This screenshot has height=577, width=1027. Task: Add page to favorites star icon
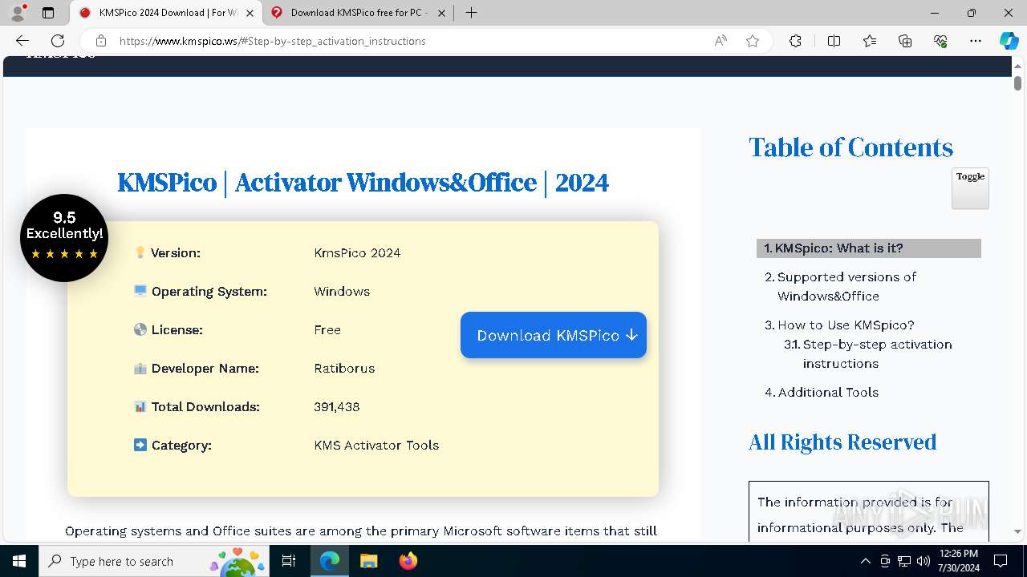coord(753,41)
